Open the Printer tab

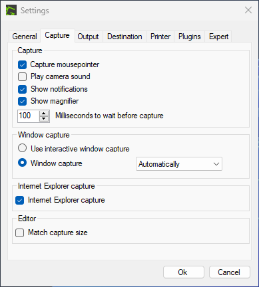(x=160, y=37)
